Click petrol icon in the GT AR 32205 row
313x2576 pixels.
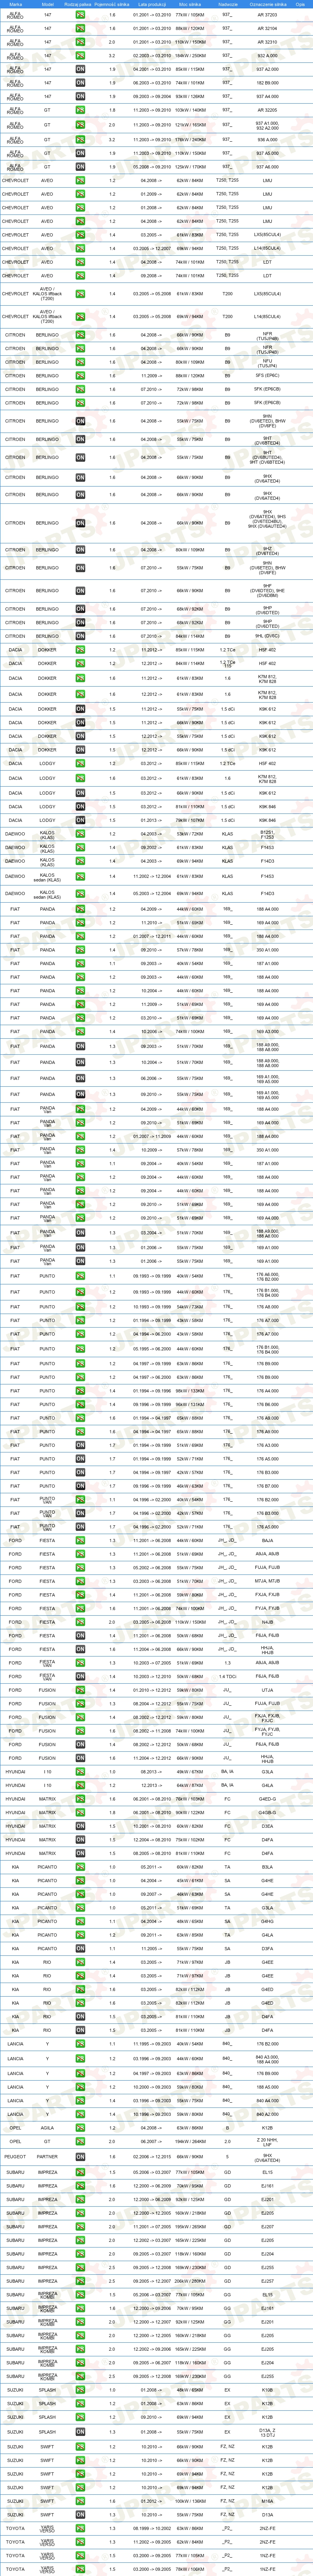(x=80, y=111)
